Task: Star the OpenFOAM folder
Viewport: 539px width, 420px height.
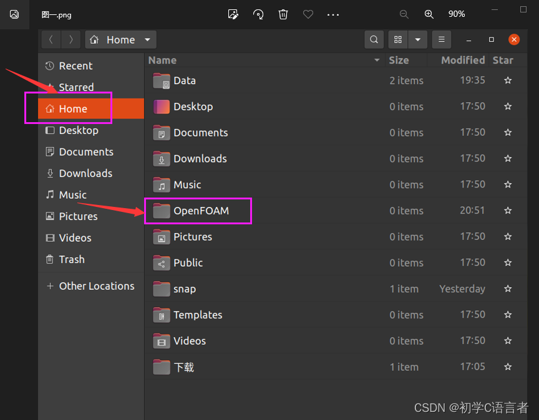Action: click(507, 211)
